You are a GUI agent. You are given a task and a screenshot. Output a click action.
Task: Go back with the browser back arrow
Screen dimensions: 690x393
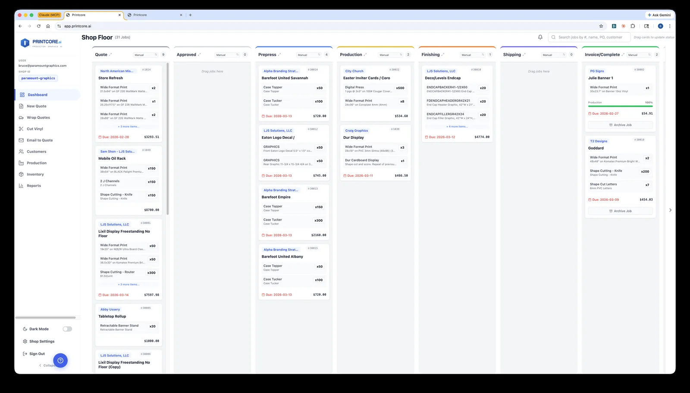click(20, 26)
